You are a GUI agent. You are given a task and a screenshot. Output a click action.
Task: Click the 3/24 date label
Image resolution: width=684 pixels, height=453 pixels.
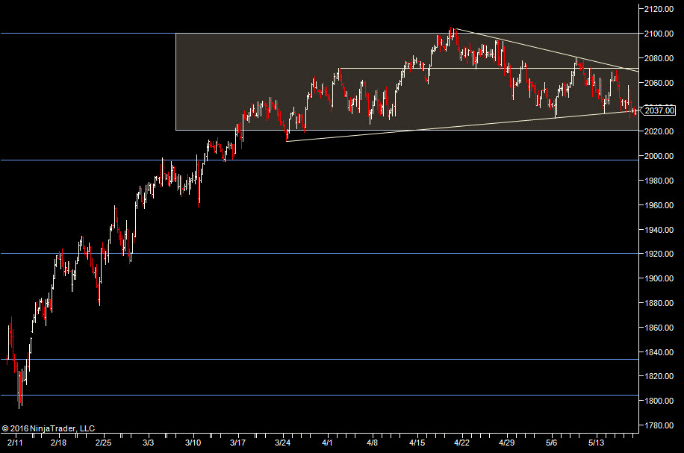click(283, 443)
